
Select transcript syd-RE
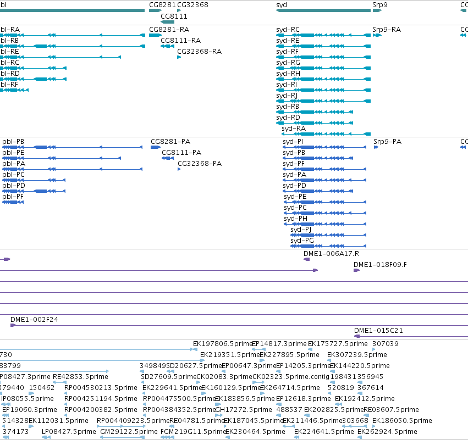tap(288, 41)
